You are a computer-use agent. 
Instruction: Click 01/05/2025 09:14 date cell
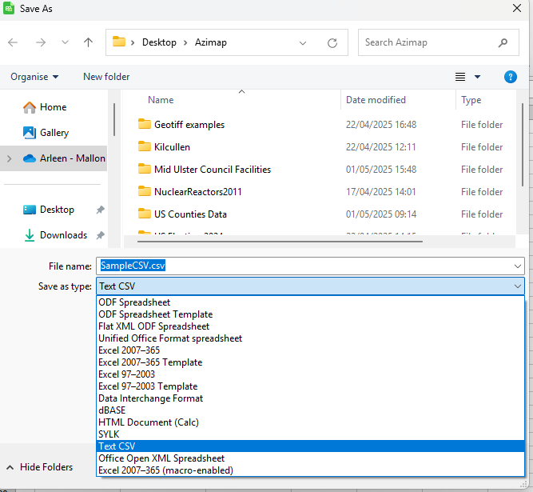tap(381, 214)
